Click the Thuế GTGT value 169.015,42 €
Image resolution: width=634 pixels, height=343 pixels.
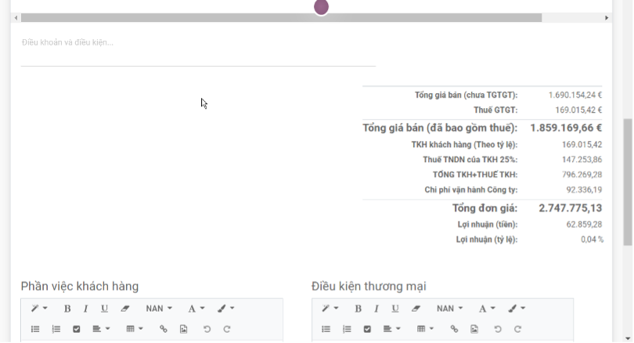[x=578, y=110]
